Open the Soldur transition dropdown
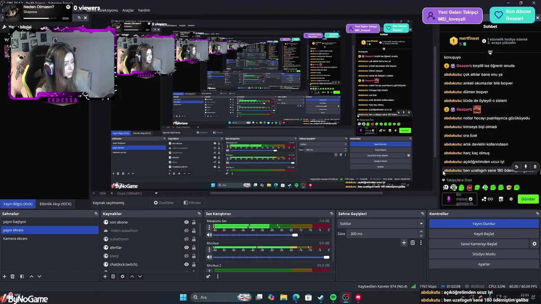 381,223
